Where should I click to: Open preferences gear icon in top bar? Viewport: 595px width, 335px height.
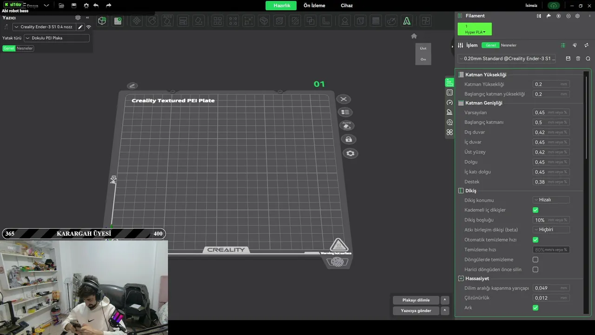(x=86, y=6)
